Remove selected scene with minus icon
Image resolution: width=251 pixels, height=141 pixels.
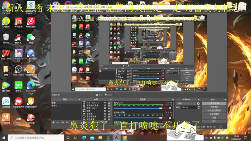[58, 122]
